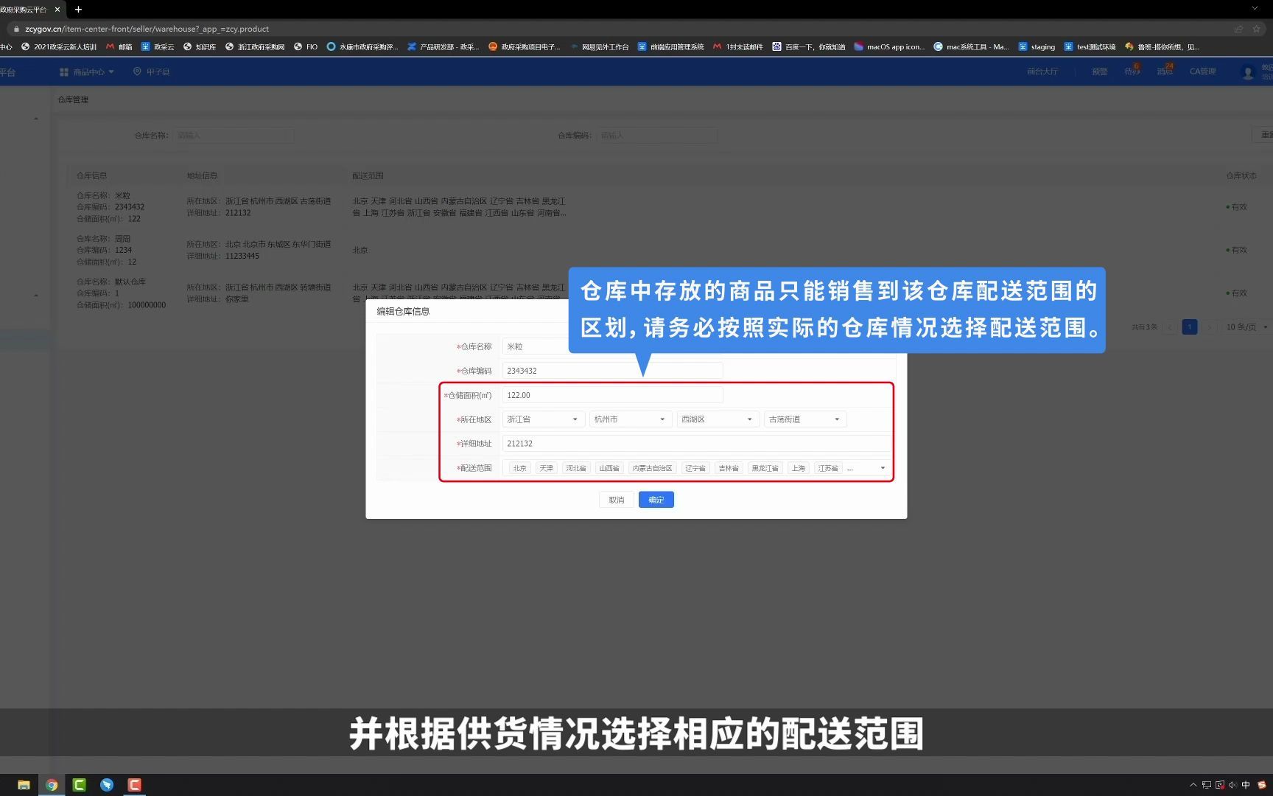
Task: Expand the 配送范围 dropdown arrow
Action: coord(883,468)
